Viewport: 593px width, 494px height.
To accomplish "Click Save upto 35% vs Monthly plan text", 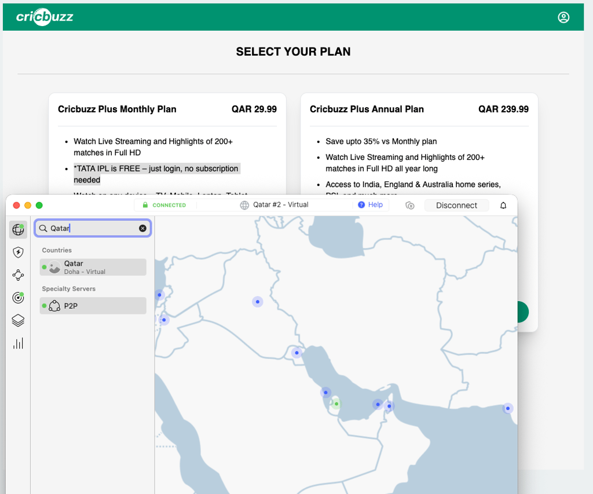I will [x=381, y=141].
